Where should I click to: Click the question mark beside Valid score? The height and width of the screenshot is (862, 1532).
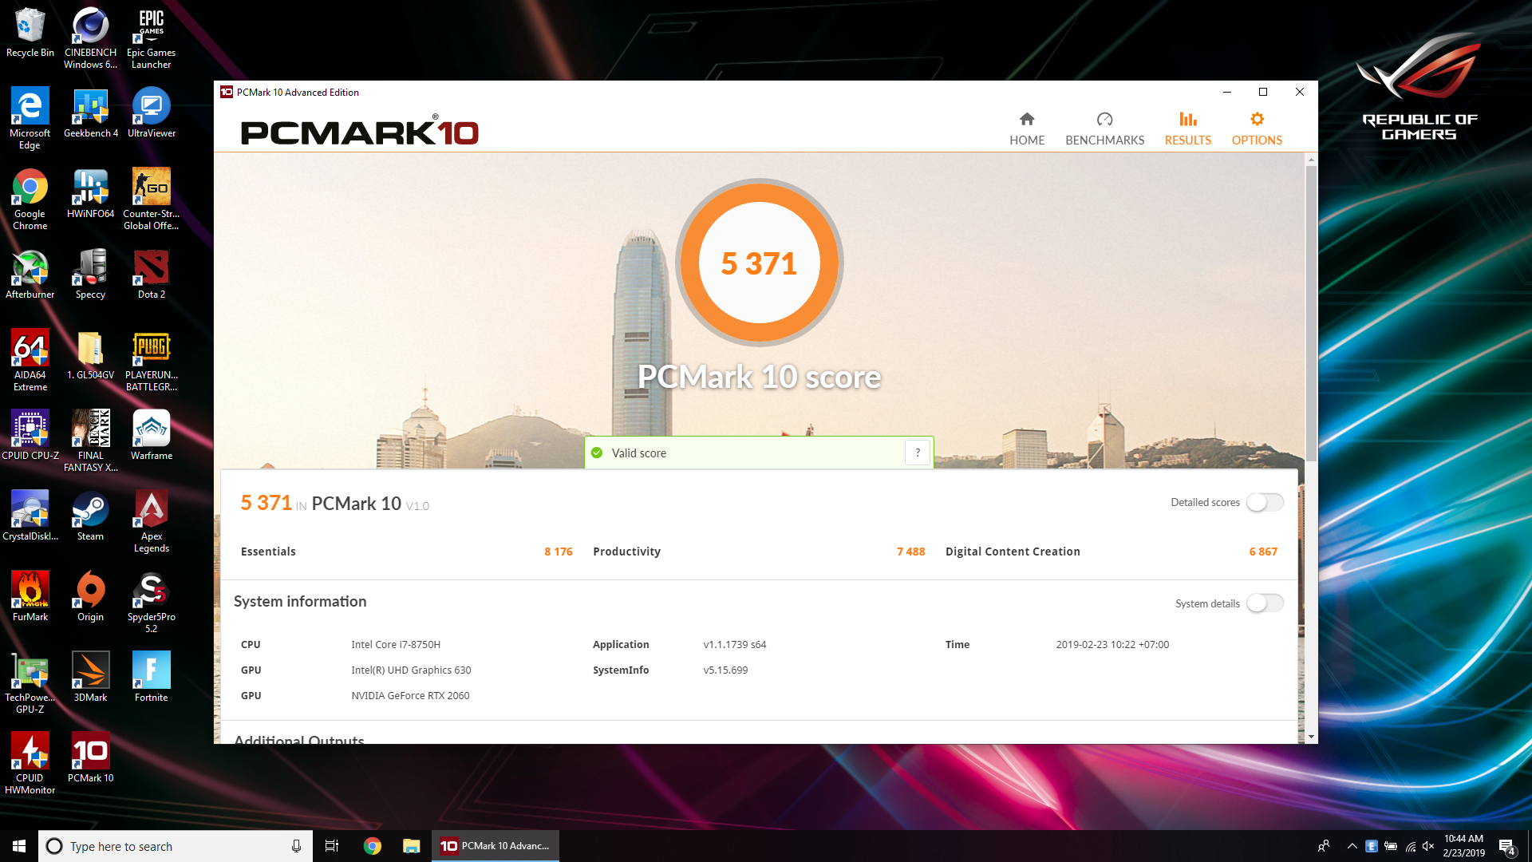tap(918, 453)
